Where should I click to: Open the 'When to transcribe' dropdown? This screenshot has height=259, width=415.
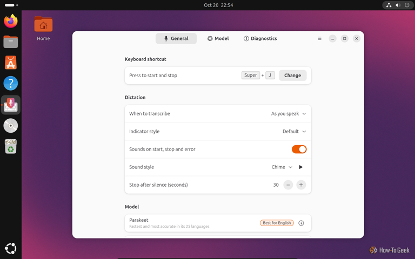pyautogui.click(x=289, y=114)
